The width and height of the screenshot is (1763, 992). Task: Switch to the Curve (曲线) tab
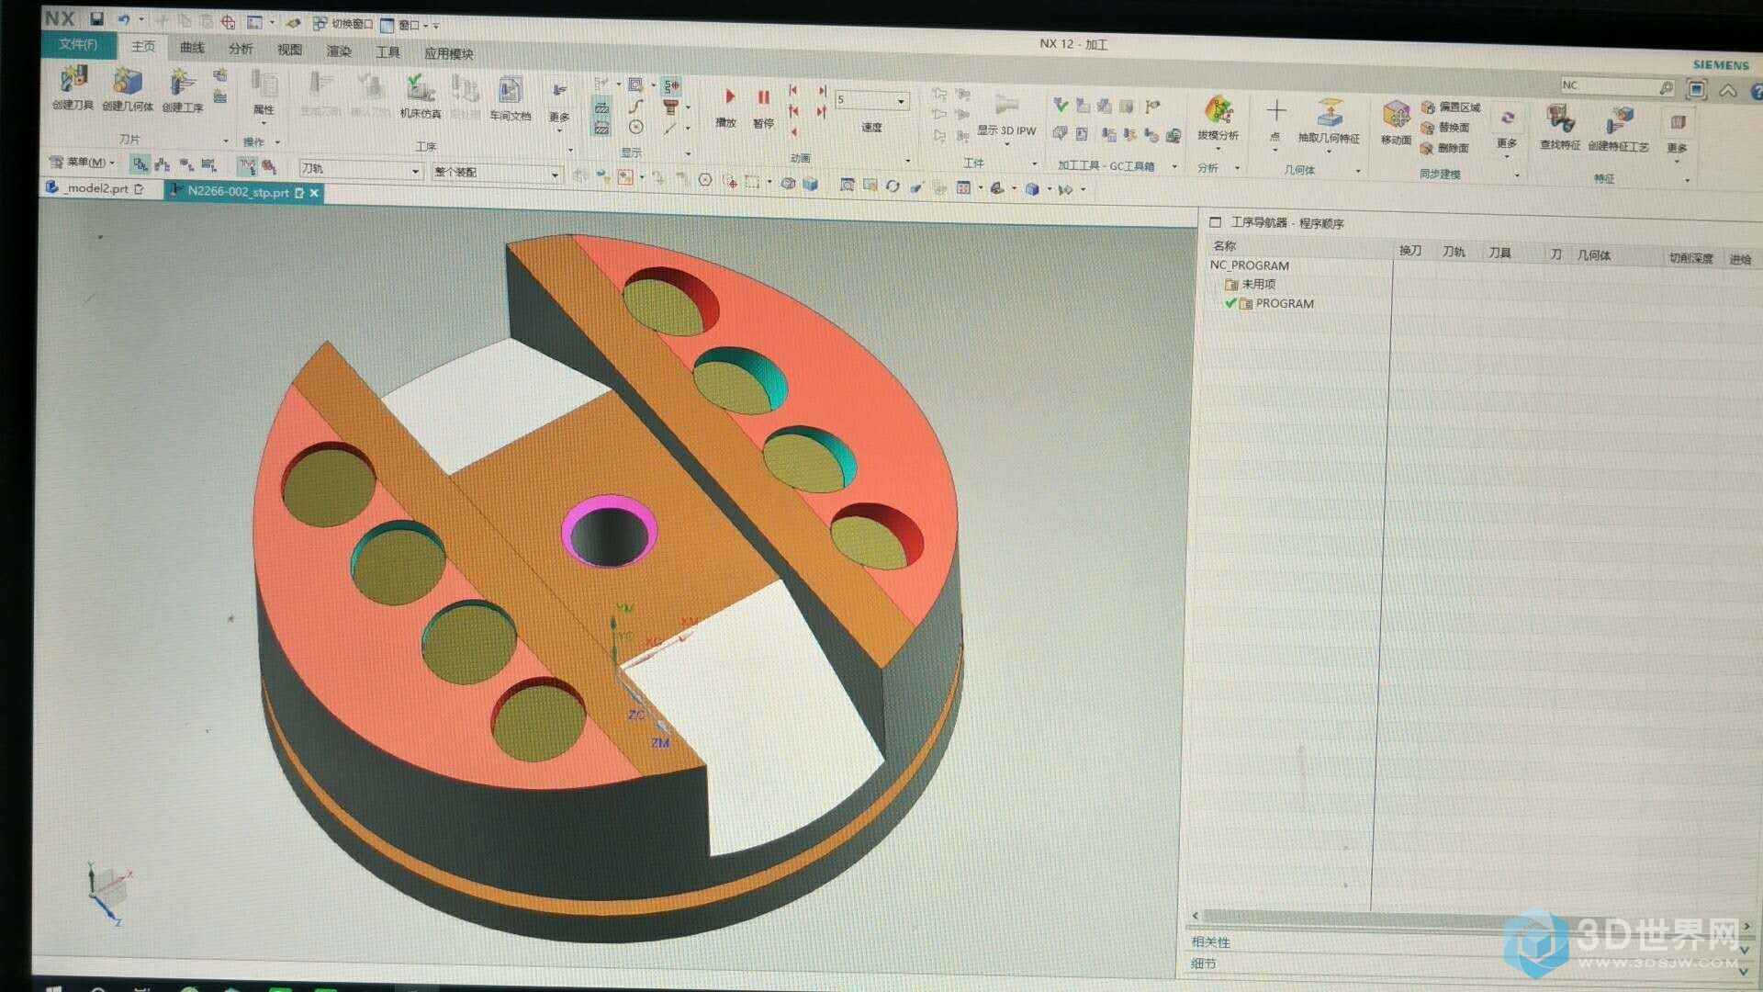[x=192, y=48]
